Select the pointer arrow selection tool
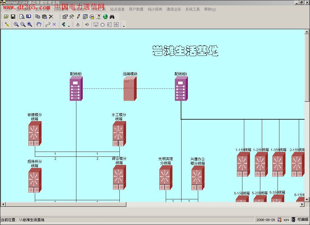The width and height of the screenshot is (310, 225). [7, 25]
